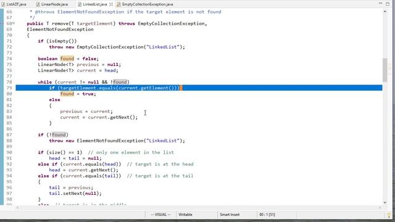Click the Writable status entry
This screenshot has height=222, width=395.
point(185,215)
